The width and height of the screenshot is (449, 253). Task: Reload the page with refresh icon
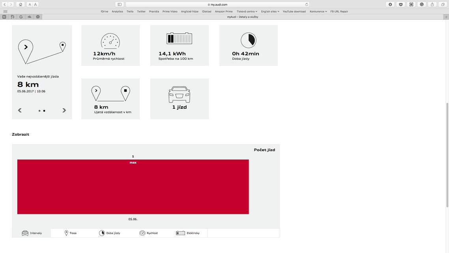pyautogui.click(x=307, y=4)
